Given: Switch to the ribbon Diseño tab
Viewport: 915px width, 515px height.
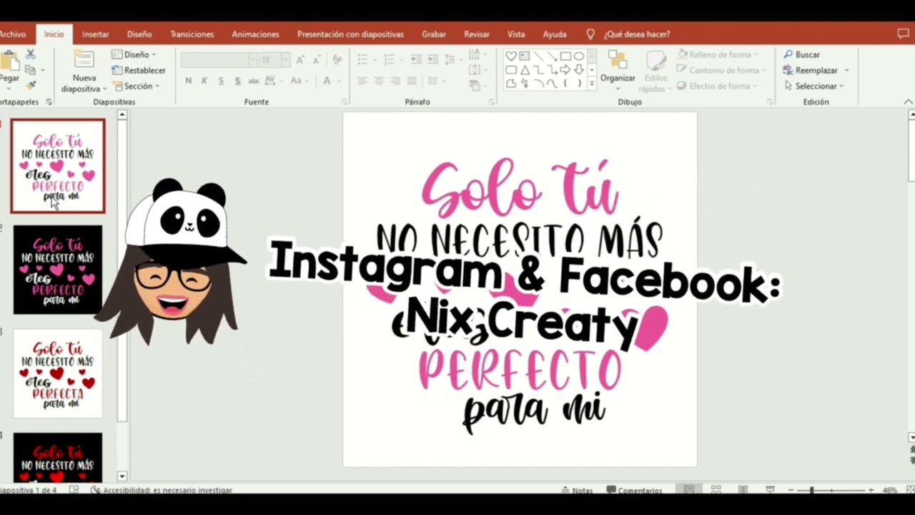Looking at the screenshot, I should click(x=139, y=34).
